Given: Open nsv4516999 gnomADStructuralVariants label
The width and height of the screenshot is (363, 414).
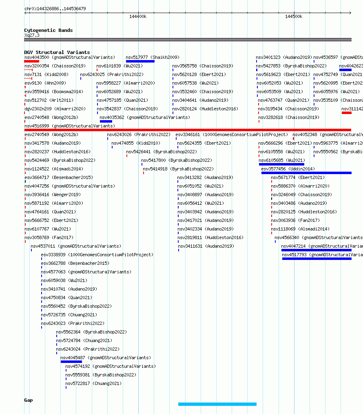Looking at the screenshot, I should [x=70, y=126].
